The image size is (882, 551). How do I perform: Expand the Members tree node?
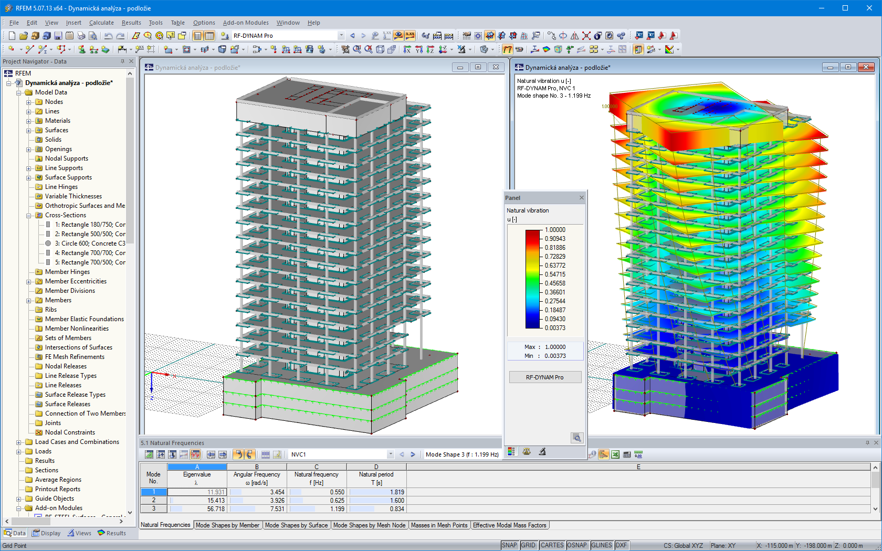coord(28,300)
